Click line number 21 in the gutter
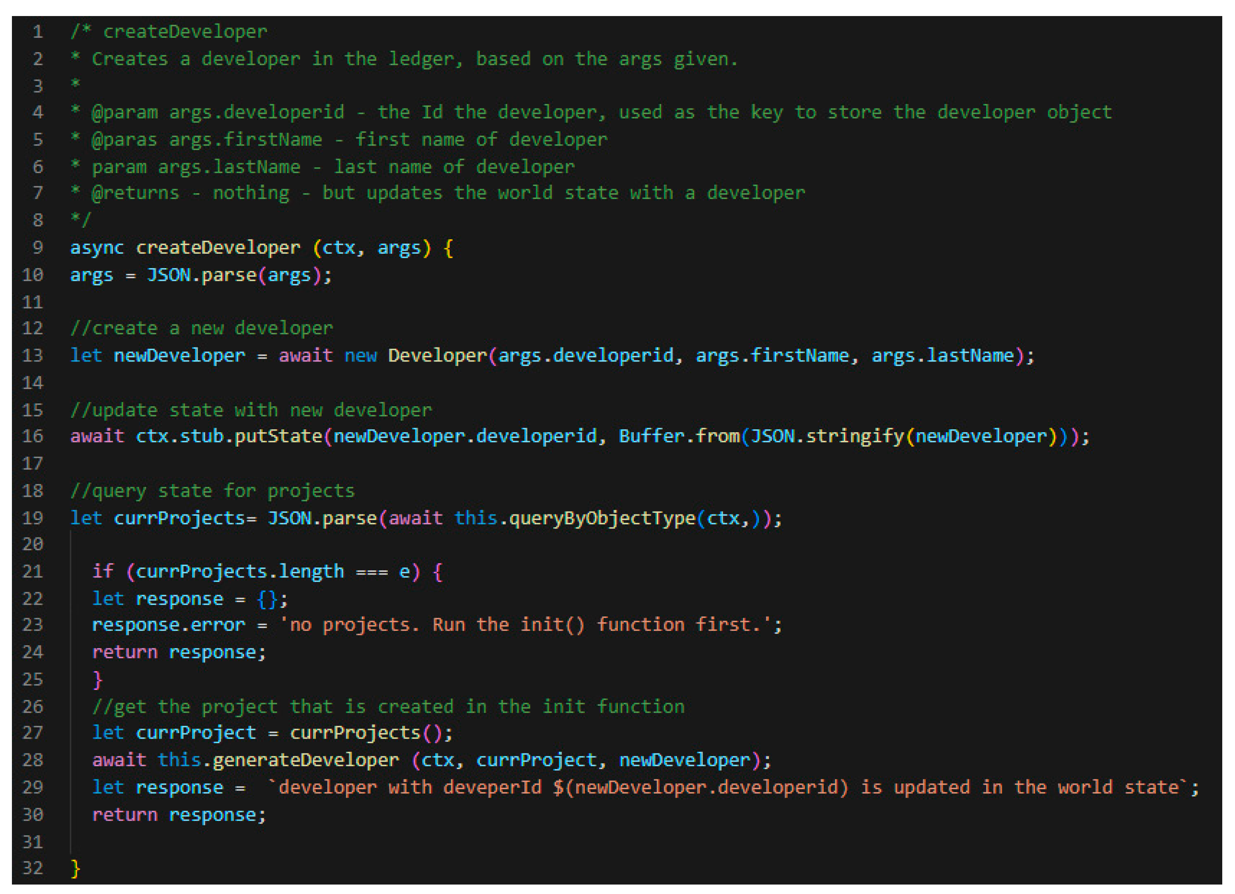This screenshot has height=894, width=1235. (x=32, y=572)
